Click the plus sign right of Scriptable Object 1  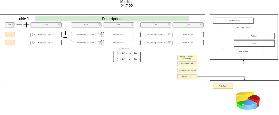coord(65,33)
